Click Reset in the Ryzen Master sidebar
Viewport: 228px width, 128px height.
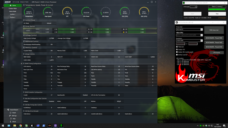[x=13, y=113]
